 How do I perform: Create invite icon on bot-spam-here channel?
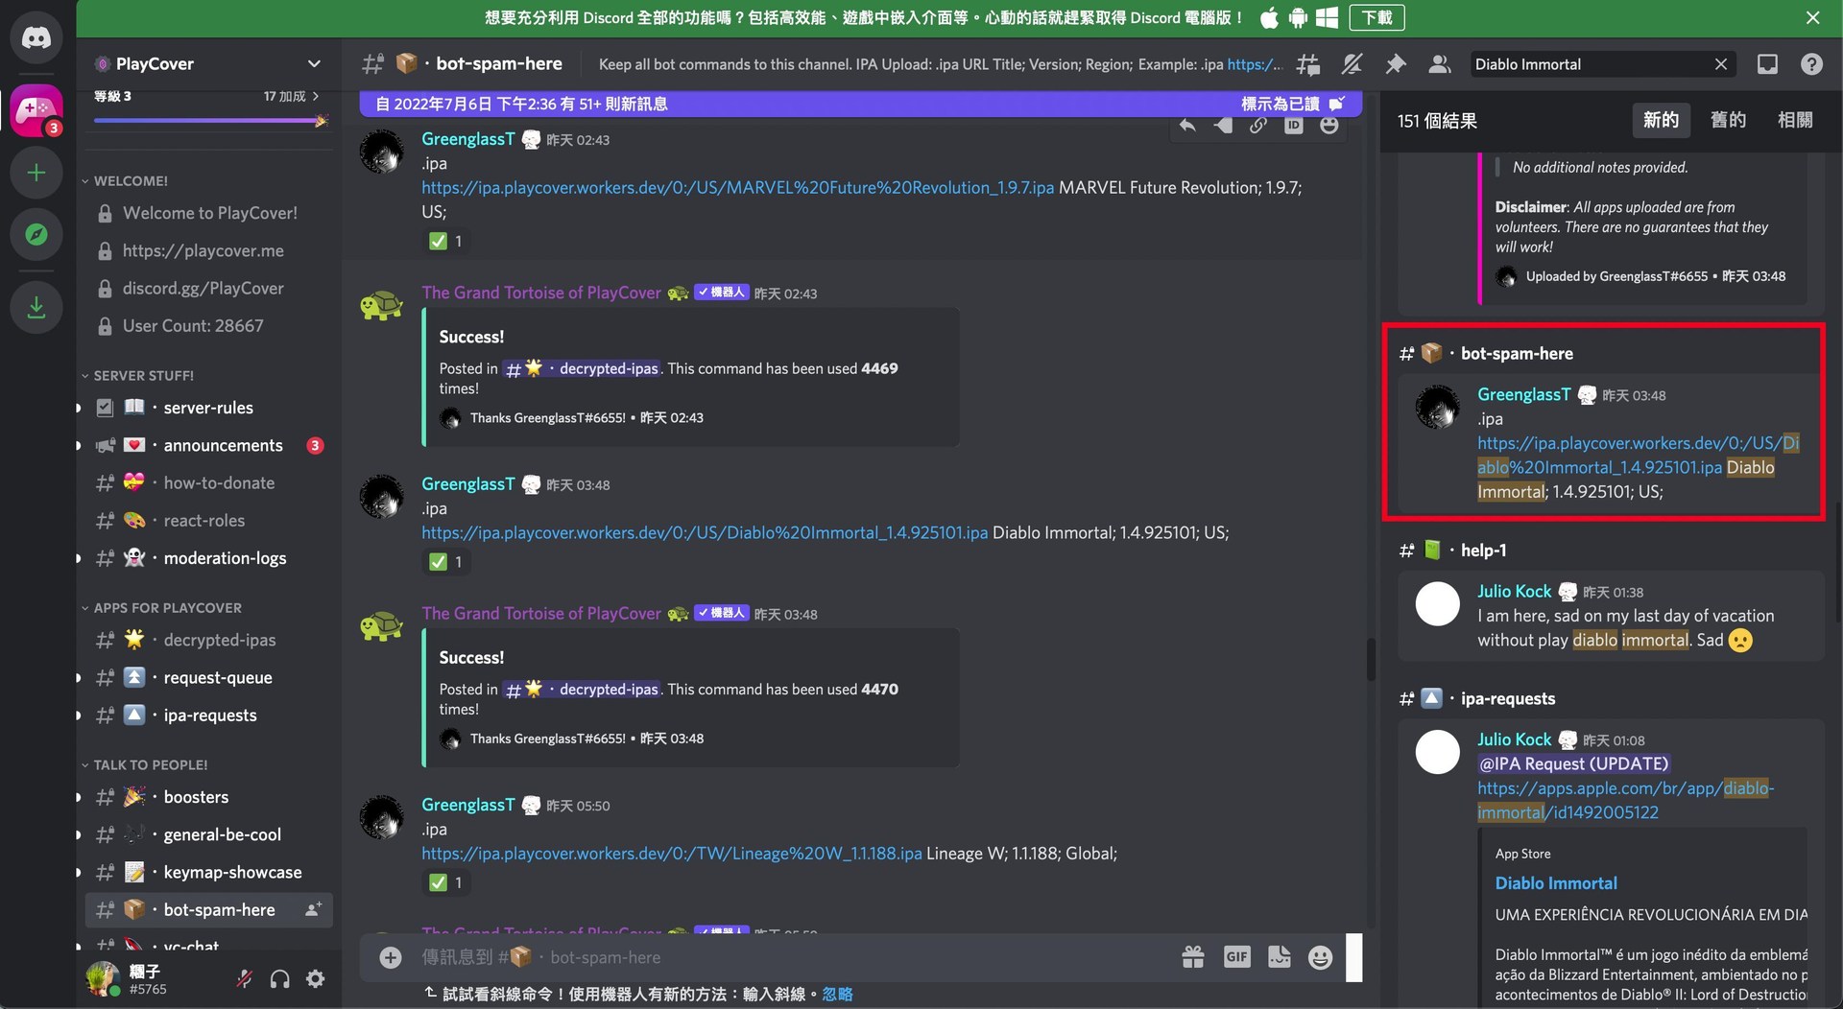click(312, 909)
